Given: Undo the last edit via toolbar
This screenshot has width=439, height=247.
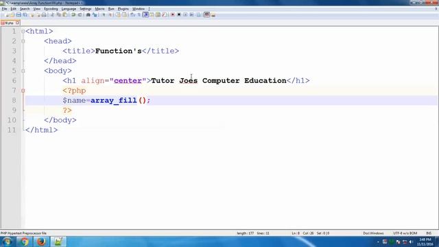Looking at the screenshot, I should (73, 14).
